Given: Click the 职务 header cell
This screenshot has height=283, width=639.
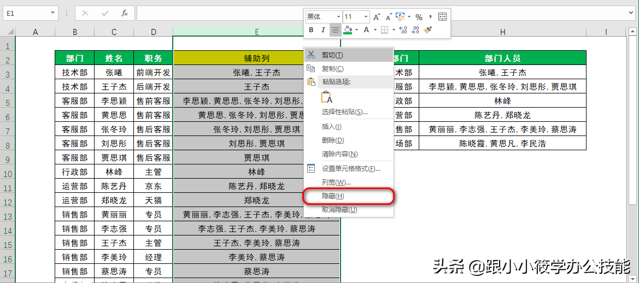Looking at the screenshot, I should pyautogui.click(x=153, y=58).
